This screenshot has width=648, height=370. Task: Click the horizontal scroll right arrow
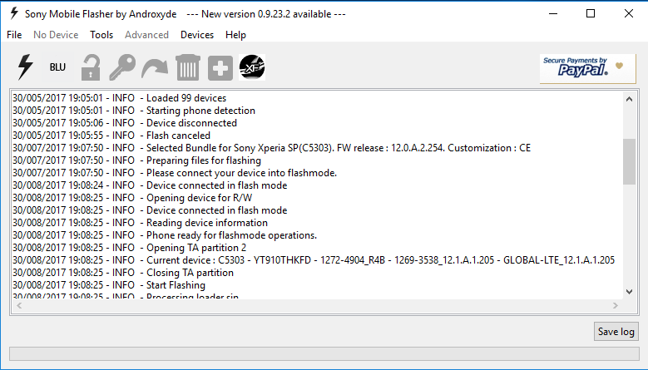pos(616,306)
